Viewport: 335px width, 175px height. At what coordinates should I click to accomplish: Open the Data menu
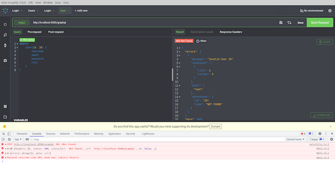pyautogui.click(x=58, y=3)
